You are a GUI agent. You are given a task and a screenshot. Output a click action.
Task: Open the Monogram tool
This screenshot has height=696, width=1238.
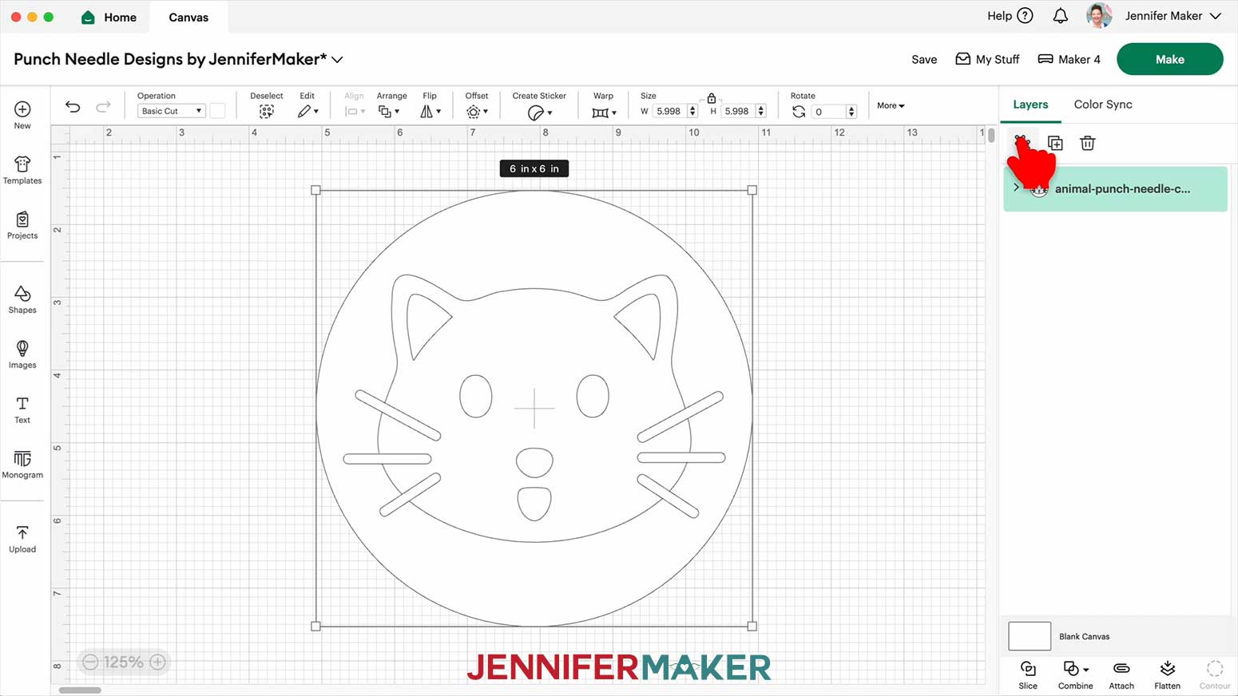coord(22,465)
